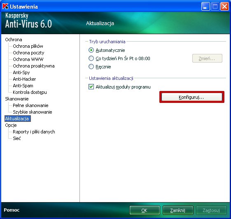This screenshot has width=231, height=219.
Task: Select Anti-Hacker in the tree
Action: 24,79
